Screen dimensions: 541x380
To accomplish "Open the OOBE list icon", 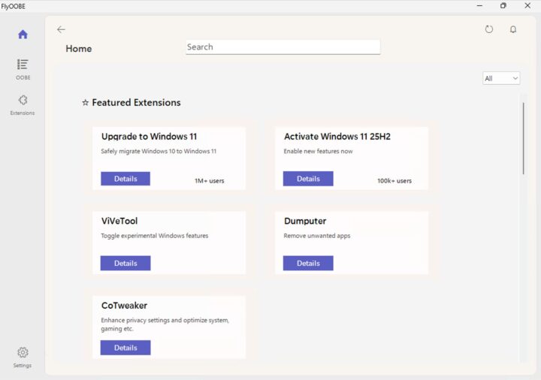I will [x=23, y=65].
